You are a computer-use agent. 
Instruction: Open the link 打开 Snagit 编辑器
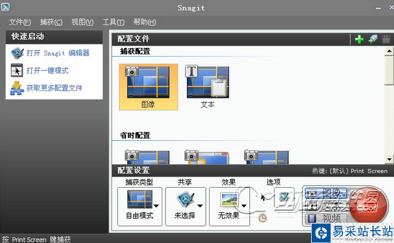pos(58,53)
